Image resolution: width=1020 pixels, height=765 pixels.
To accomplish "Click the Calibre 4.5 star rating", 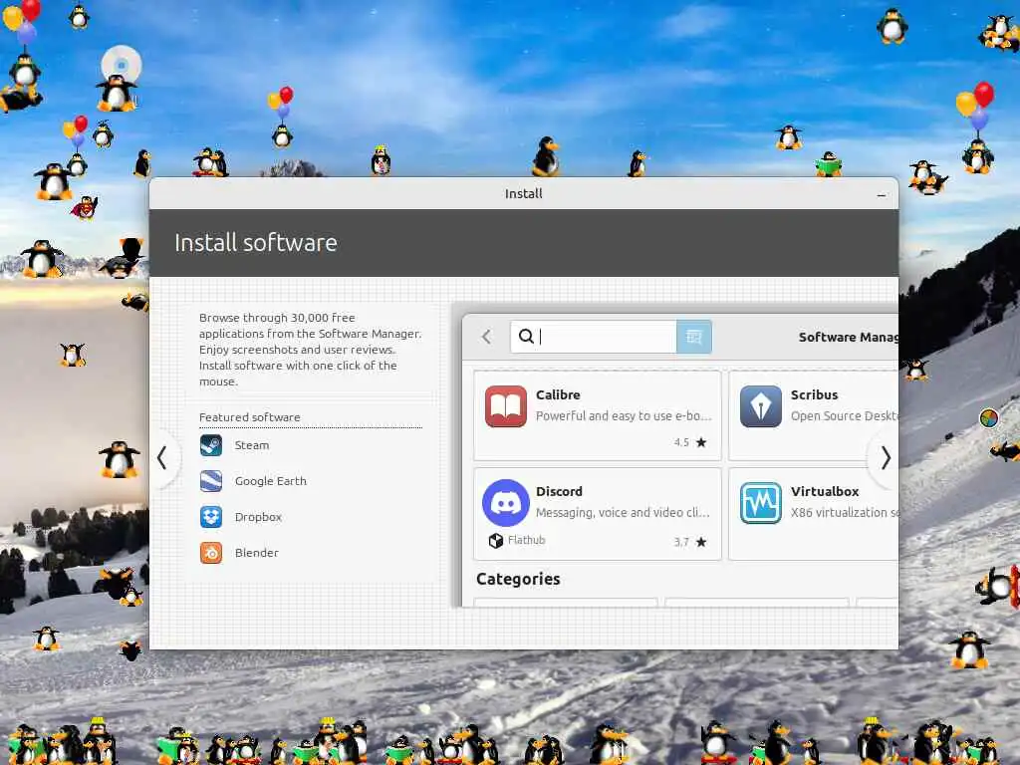I will (690, 442).
